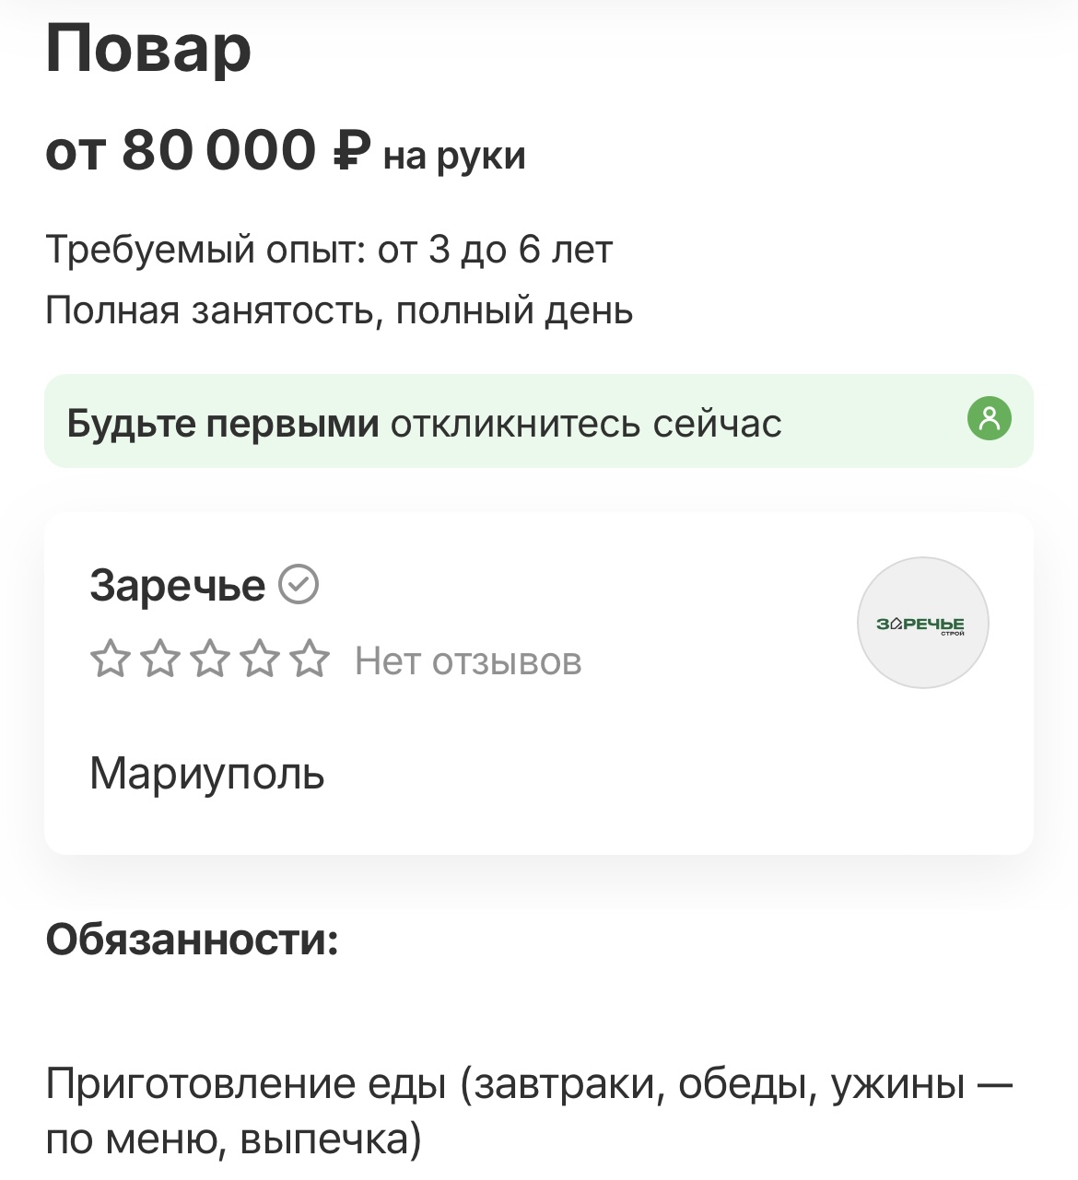
Task: Select the fourth rating star
Action: pyautogui.click(x=262, y=660)
